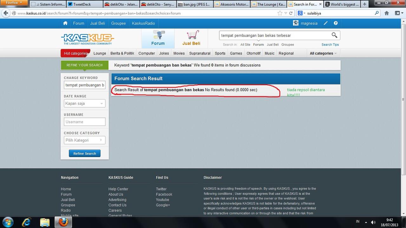Click the Firefox taskbar icon
Viewport: 406px width, 228px height.
click(x=63, y=222)
